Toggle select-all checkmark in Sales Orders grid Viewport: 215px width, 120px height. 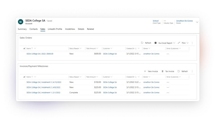[x=24, y=48]
